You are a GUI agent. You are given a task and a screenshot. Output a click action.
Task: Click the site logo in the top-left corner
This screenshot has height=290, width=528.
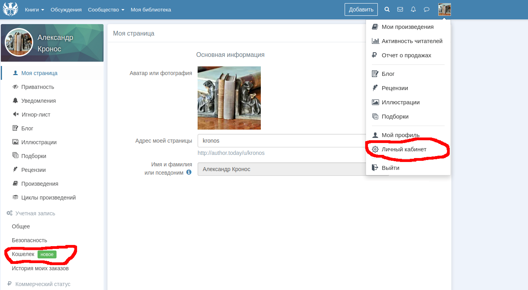point(11,9)
